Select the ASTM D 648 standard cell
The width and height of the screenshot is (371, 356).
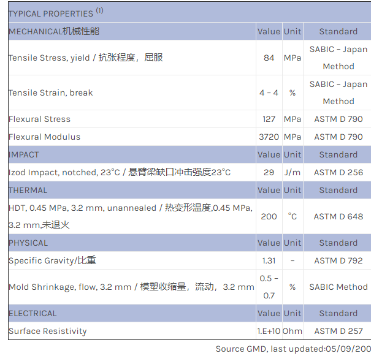(338, 216)
